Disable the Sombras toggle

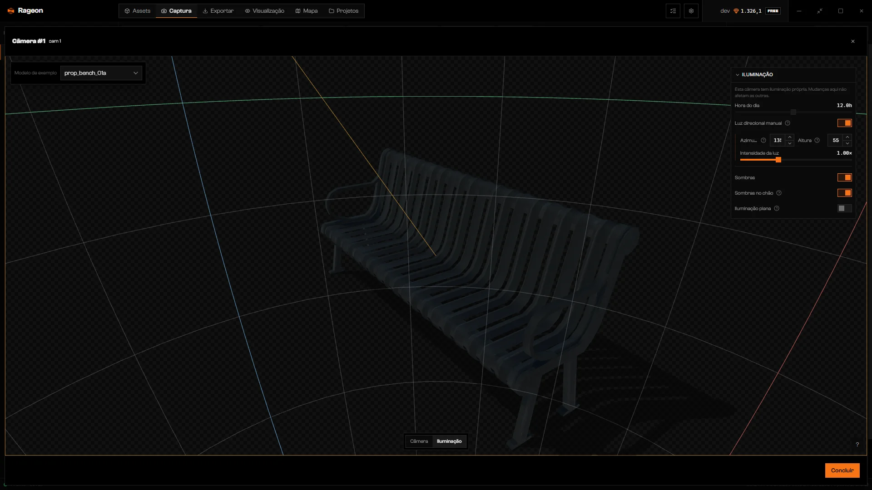(845, 177)
